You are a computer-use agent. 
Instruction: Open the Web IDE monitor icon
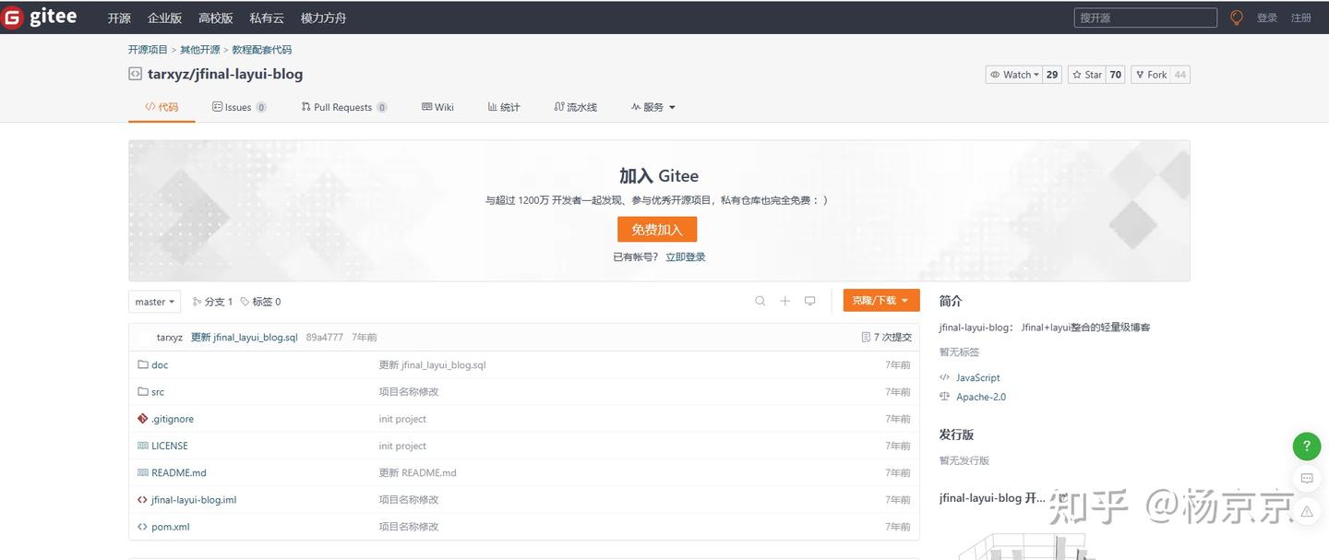coord(809,300)
